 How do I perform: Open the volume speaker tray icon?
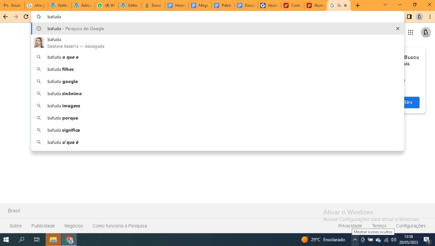[x=394, y=239]
